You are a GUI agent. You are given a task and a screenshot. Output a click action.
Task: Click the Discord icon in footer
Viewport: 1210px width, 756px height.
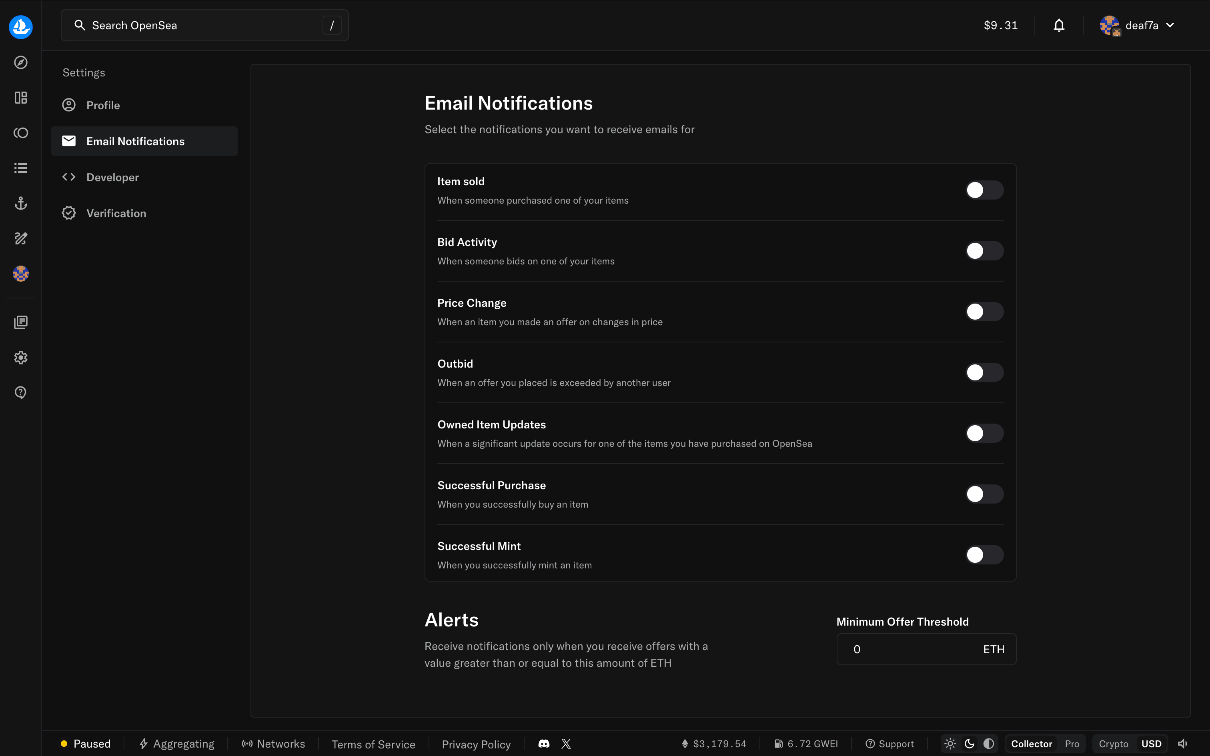coord(543,744)
